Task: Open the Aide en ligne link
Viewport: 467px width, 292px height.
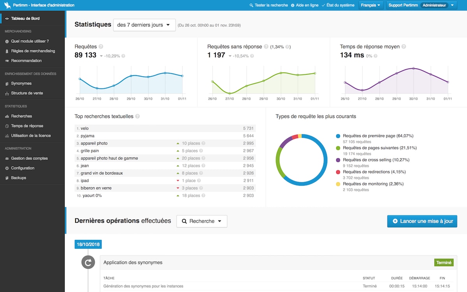Action: point(305,5)
